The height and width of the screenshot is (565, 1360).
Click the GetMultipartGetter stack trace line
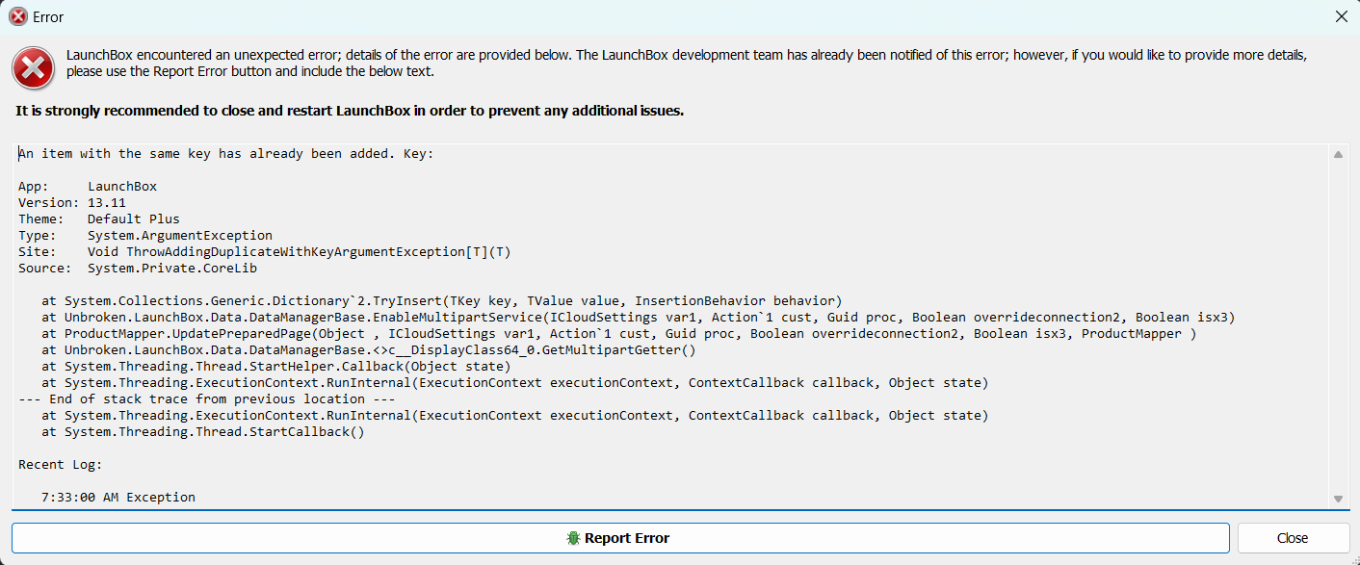tap(369, 350)
